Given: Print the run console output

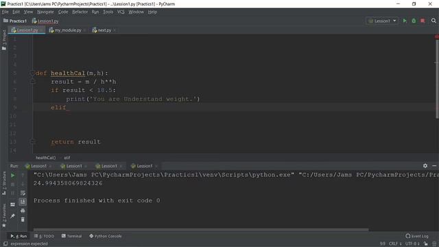Looking at the screenshot, I should point(23,211).
